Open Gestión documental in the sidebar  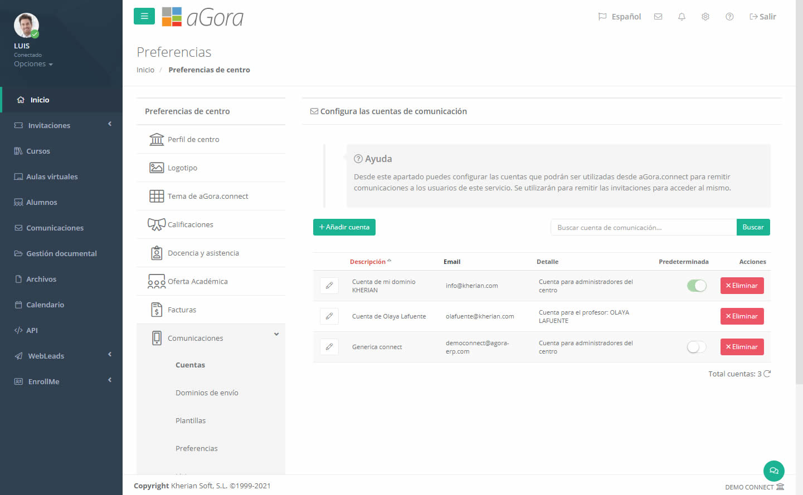[x=61, y=253]
